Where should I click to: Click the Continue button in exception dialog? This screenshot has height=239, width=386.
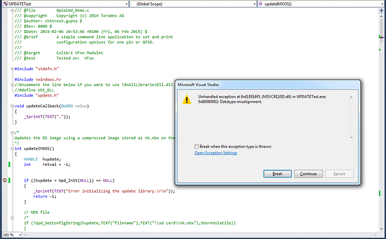pyautogui.click(x=308, y=174)
